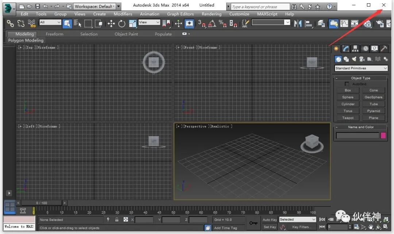Open the Standard Primitives dropdown
Viewport: 394px width, 234px height.
point(361,68)
